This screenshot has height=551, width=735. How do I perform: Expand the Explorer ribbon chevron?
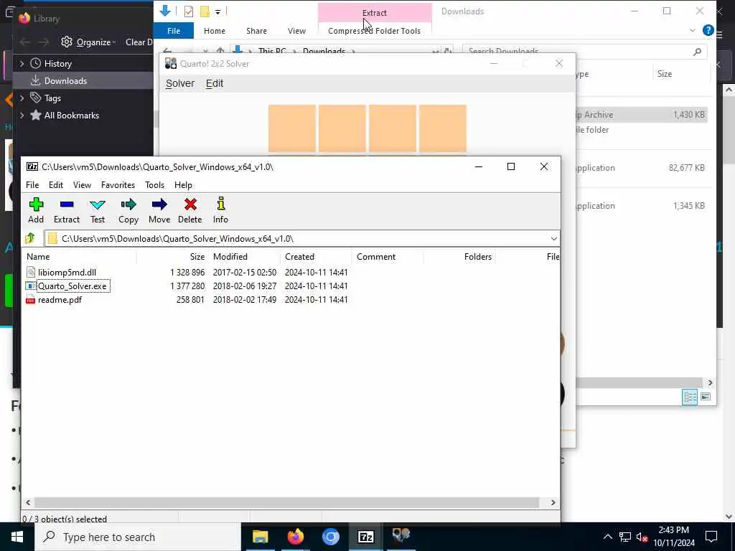tap(693, 30)
